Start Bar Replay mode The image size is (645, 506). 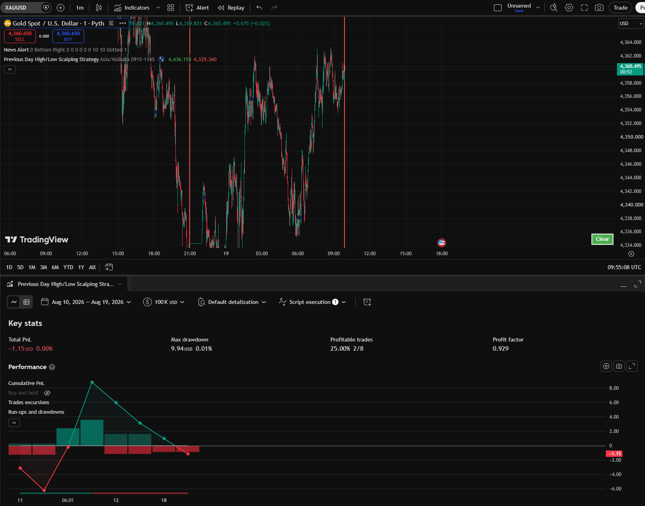coord(231,8)
